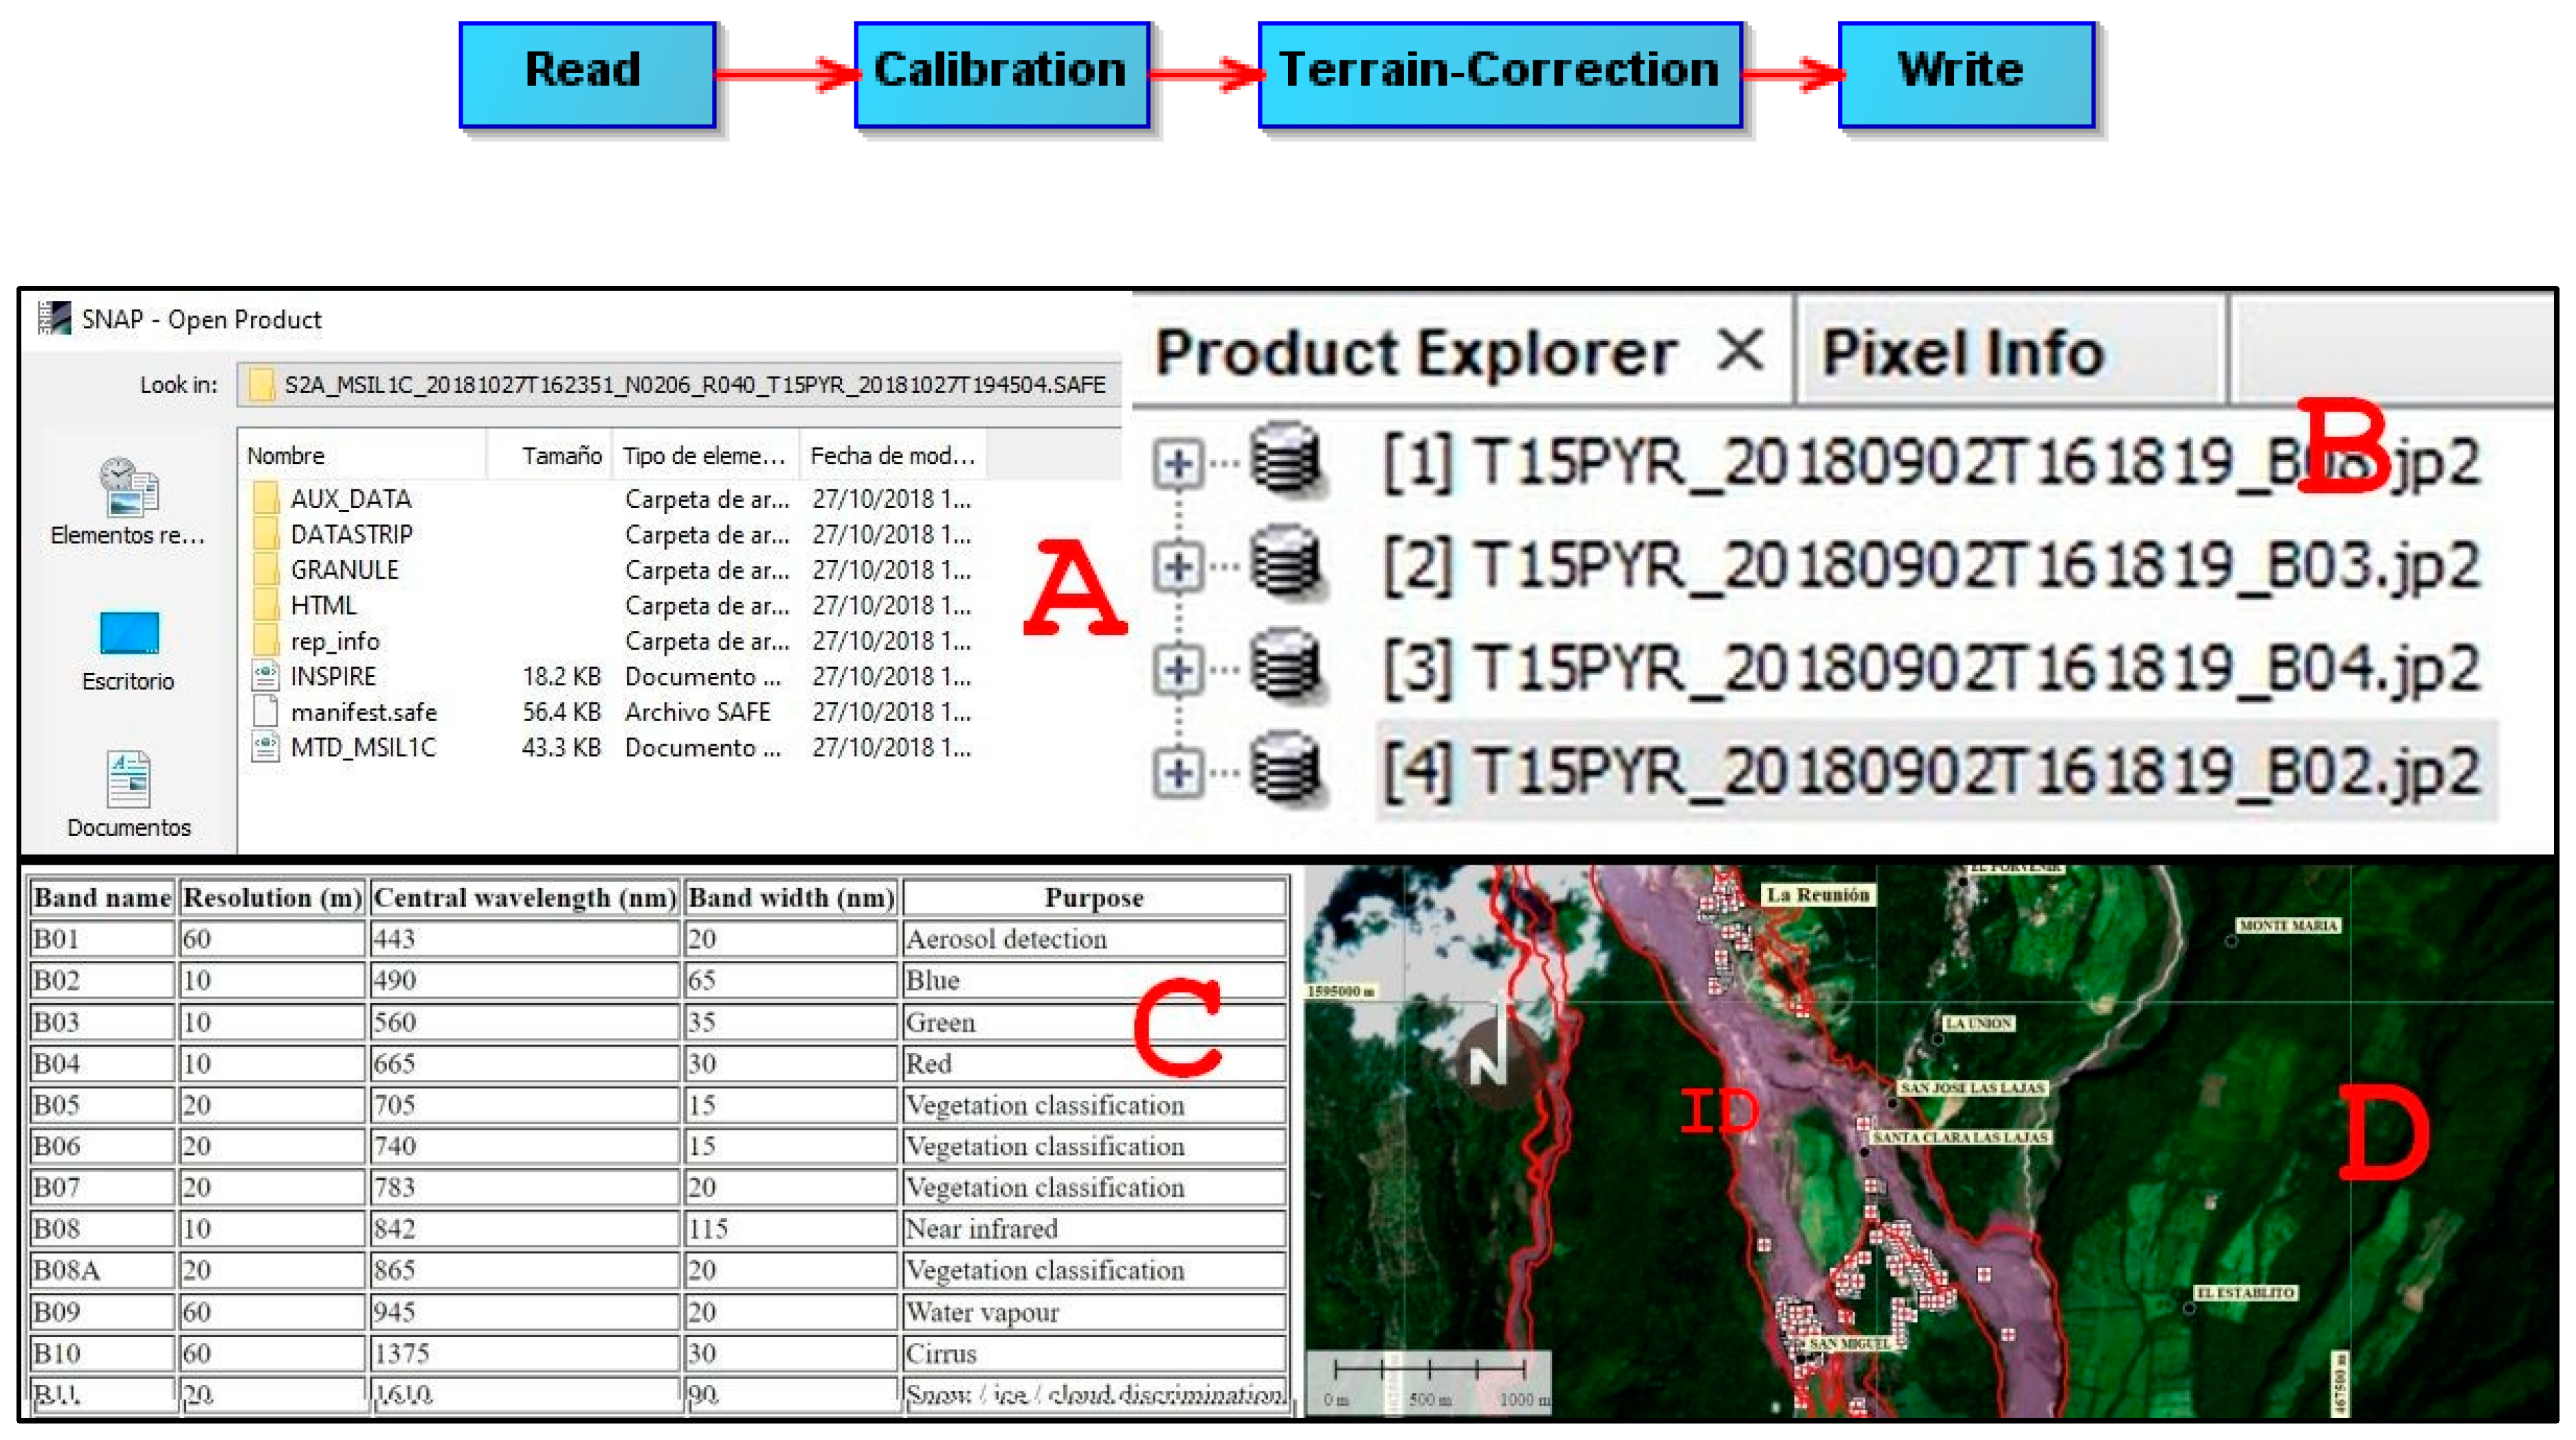Click the SNAP application icon in title bar
Image resolution: width=2576 pixels, height=1440 pixels.
[x=54, y=319]
